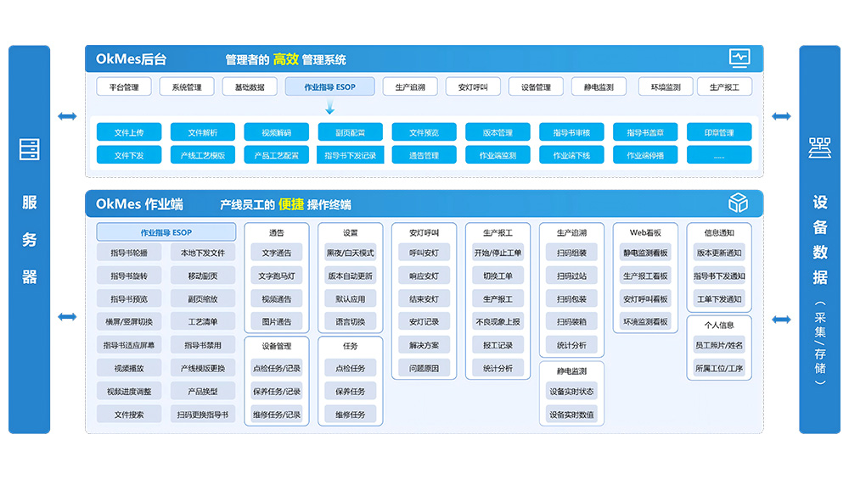
Task: Click the device icon above 设备数据
Action: tap(820, 148)
